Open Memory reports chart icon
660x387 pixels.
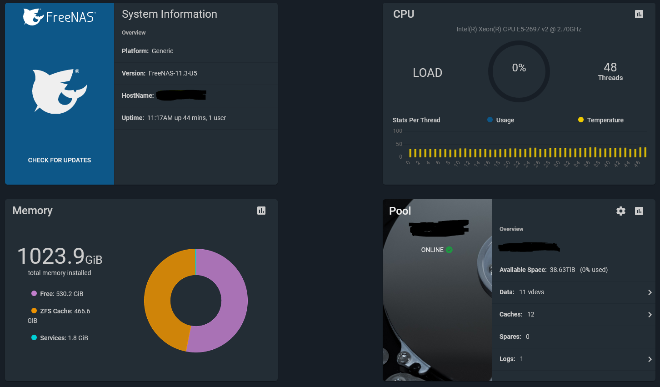261,211
